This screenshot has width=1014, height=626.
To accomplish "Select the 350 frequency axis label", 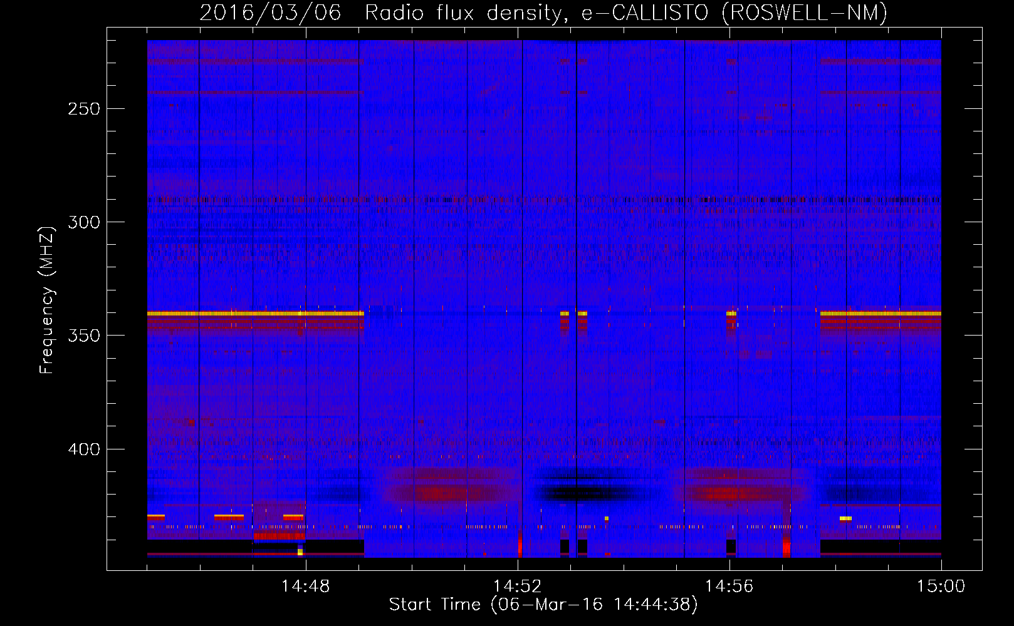I will tap(84, 336).
